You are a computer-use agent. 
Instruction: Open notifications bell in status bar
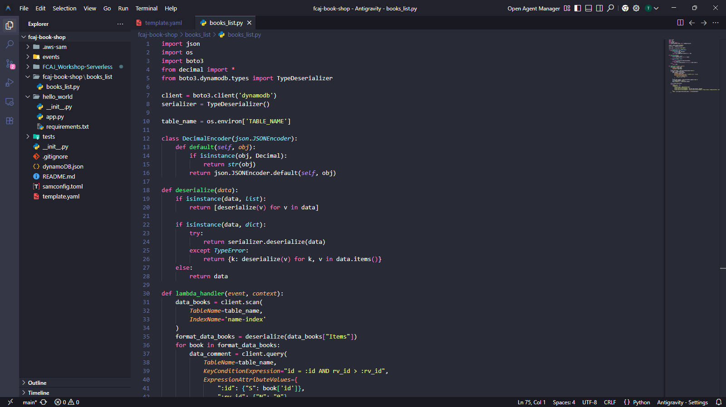coord(719,402)
